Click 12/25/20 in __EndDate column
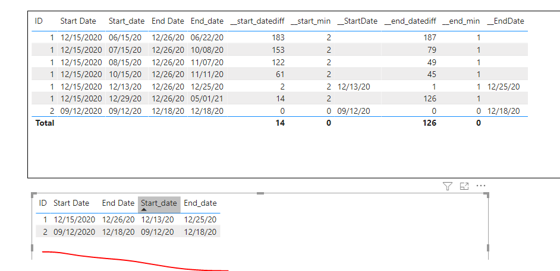This screenshot has height=271, width=560. point(504,87)
